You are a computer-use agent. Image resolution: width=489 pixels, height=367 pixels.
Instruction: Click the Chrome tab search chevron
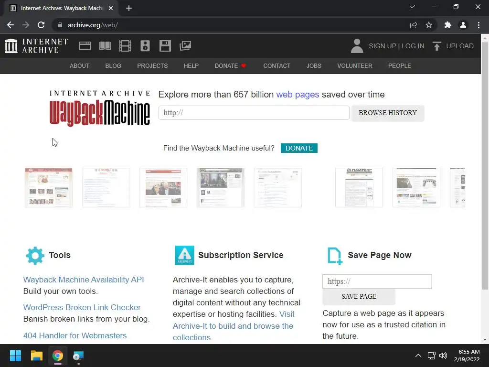pos(412,7)
